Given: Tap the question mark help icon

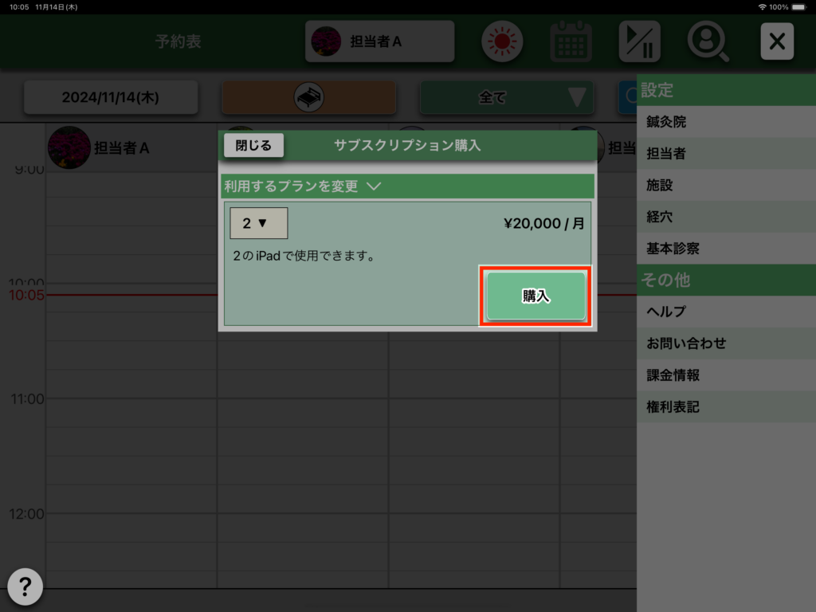Looking at the screenshot, I should (x=25, y=587).
